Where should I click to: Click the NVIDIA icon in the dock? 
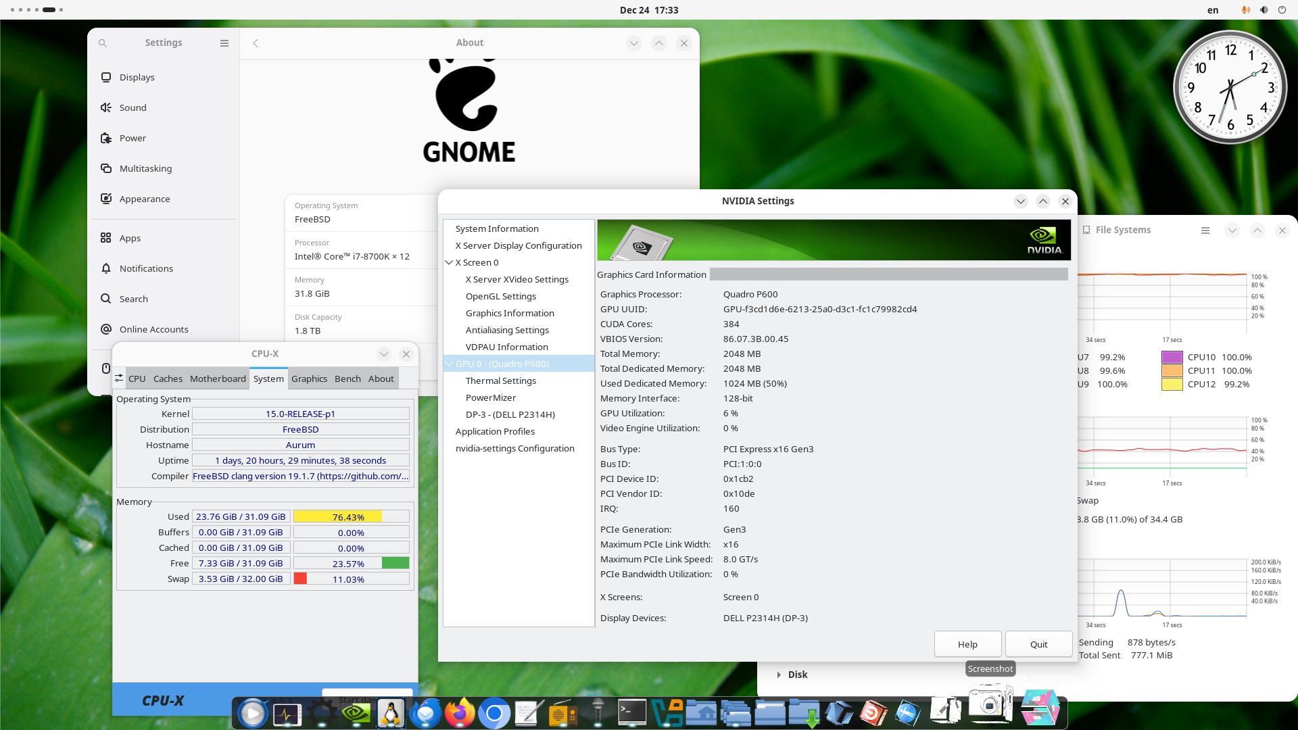[356, 713]
